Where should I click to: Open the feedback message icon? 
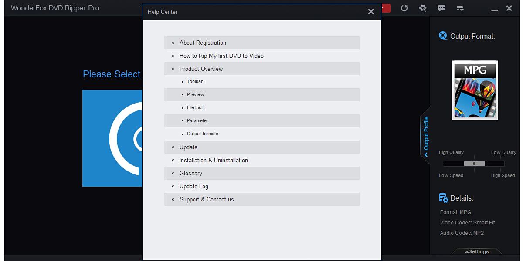(x=441, y=8)
